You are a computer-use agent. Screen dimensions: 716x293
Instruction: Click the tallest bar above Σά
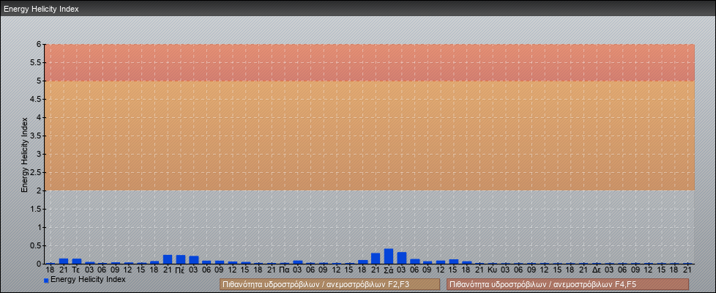(389, 256)
